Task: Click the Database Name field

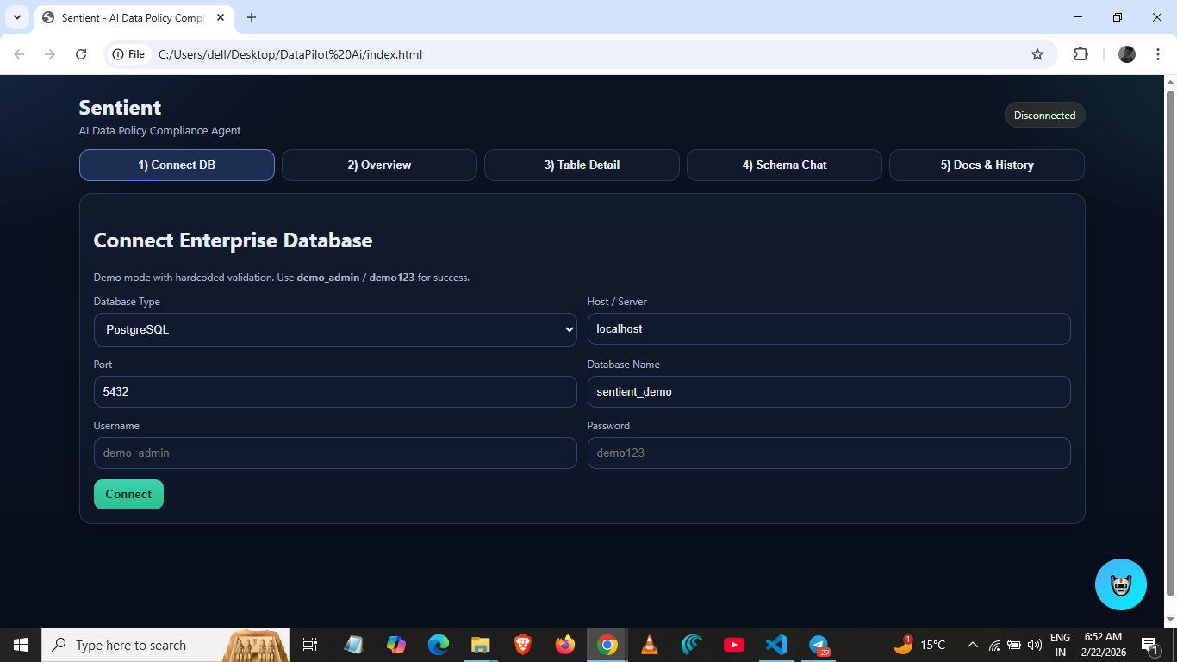Action: (829, 391)
